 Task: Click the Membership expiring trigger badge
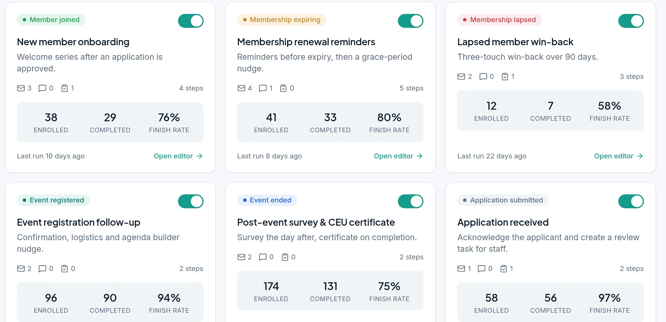click(282, 20)
